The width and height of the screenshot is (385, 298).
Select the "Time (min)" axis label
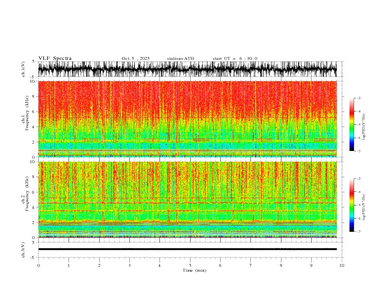pos(194,270)
